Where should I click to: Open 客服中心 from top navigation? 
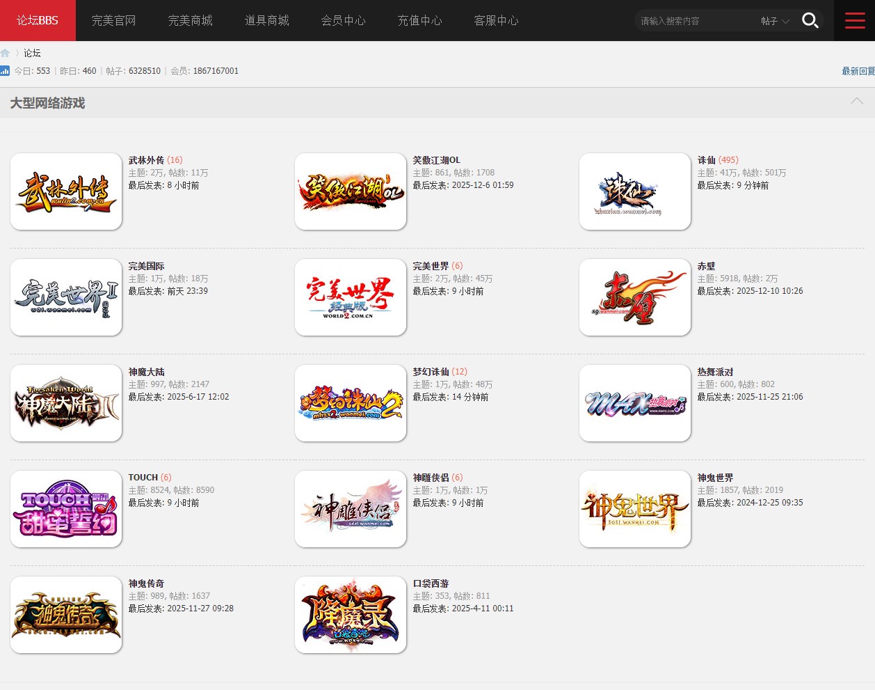(496, 21)
